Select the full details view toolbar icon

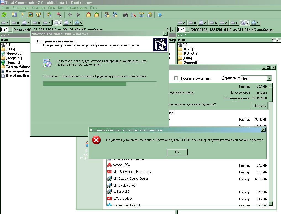point(22,15)
